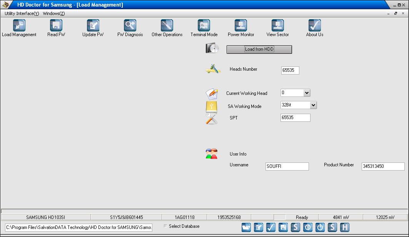
Task: Click the SAMSUNG HD103SI status bar entry
Action: (x=46, y=217)
